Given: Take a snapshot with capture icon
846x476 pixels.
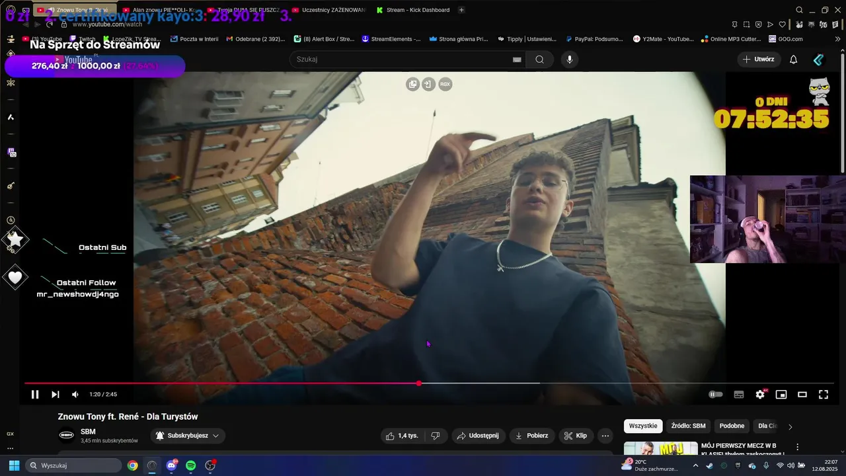Looking at the screenshot, I should click(746, 24).
